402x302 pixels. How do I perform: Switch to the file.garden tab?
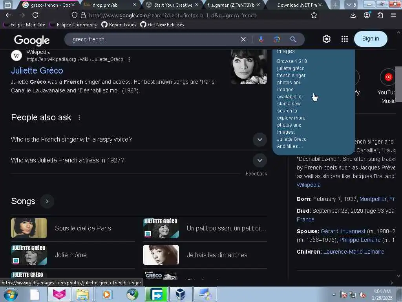(231, 5)
